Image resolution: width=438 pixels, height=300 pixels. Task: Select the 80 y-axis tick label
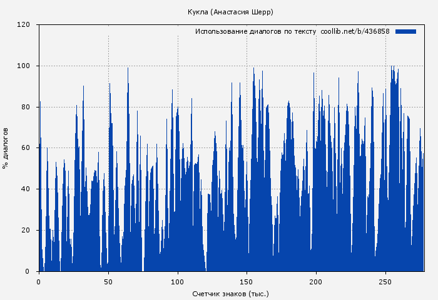(26, 107)
